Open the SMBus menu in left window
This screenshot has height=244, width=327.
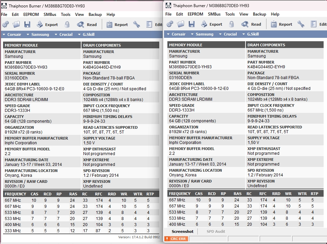pos(50,15)
